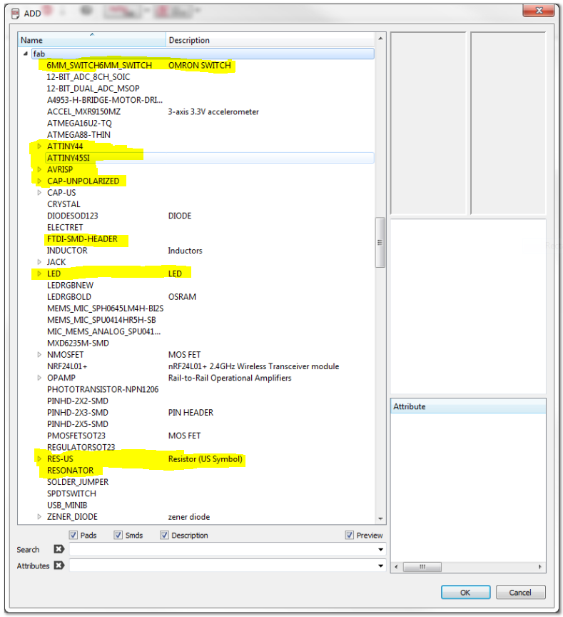Select RESONATOR component
563x617 pixels.
point(71,470)
